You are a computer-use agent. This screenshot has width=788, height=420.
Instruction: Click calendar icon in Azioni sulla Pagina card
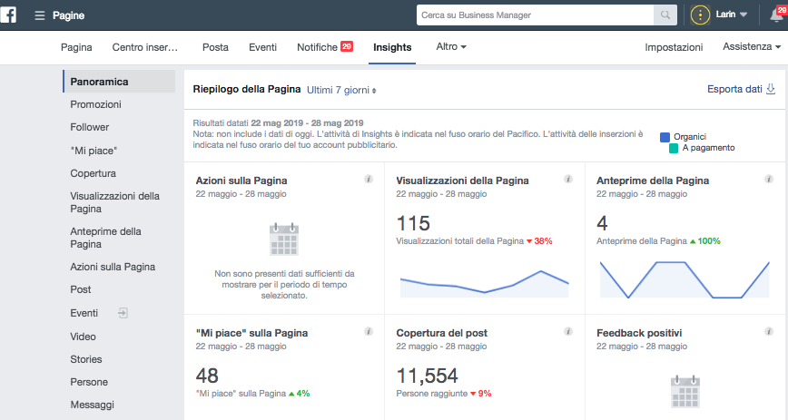(x=284, y=239)
